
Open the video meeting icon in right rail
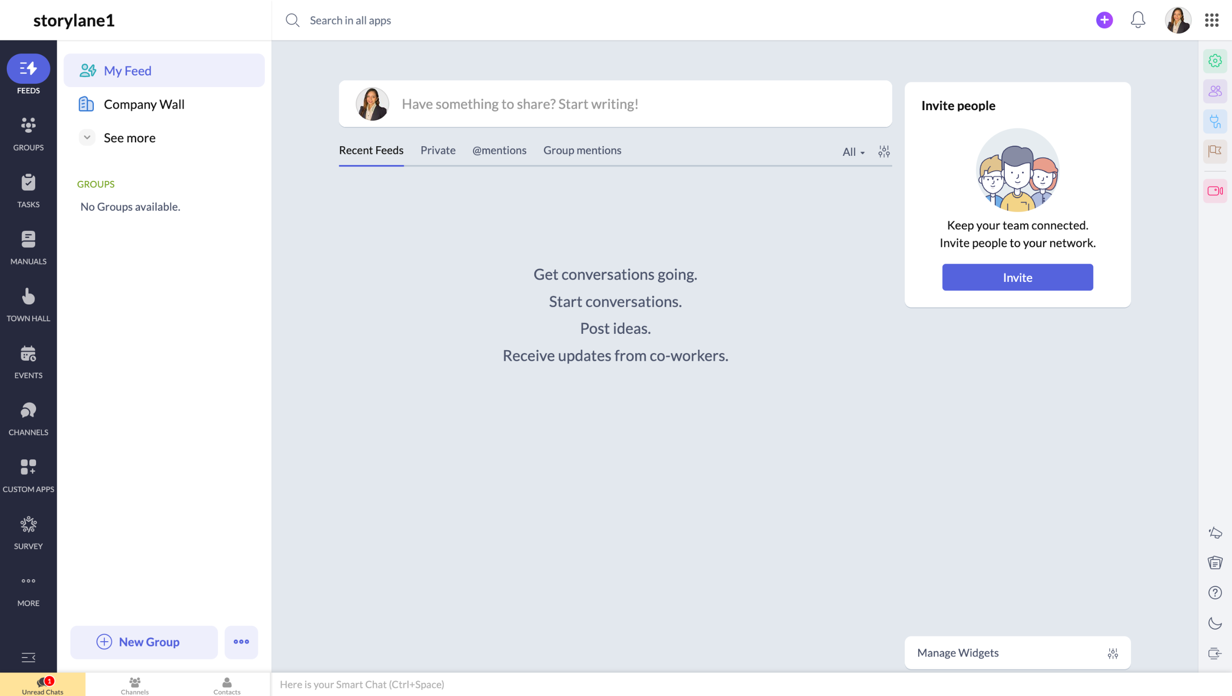(x=1215, y=191)
